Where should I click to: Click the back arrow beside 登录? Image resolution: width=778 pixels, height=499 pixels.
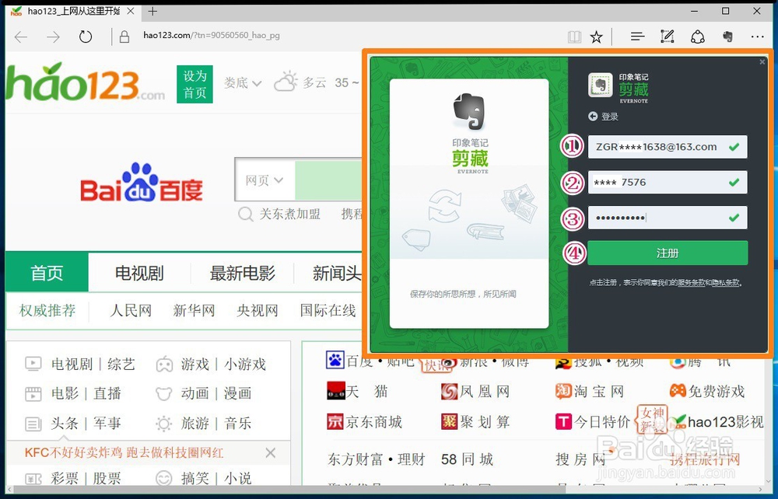pyautogui.click(x=592, y=116)
